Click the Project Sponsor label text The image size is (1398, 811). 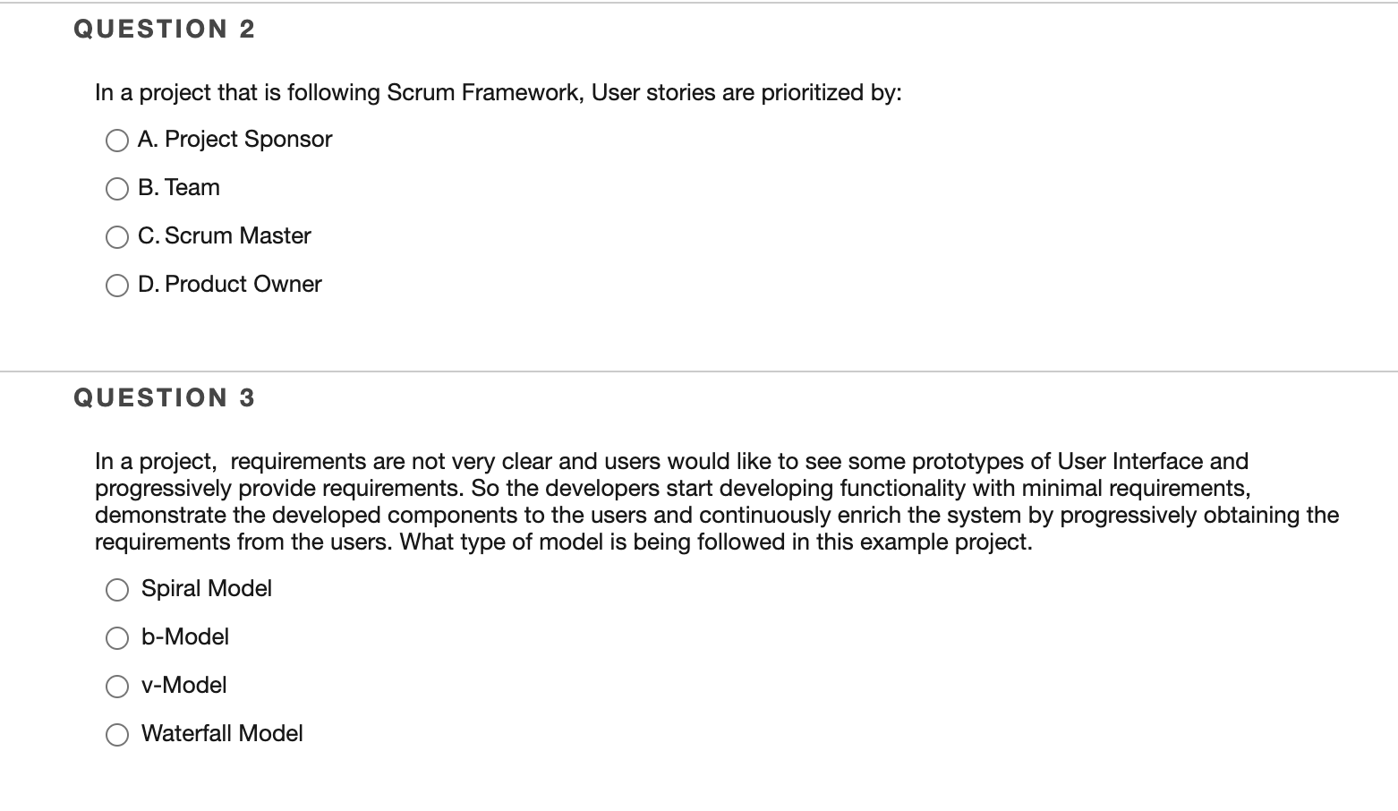pos(234,139)
